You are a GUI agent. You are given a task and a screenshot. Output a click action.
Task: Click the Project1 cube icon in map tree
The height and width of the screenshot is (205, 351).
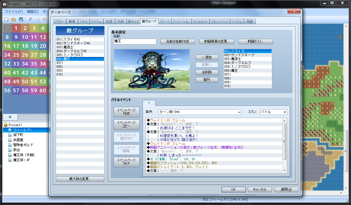point(5,125)
